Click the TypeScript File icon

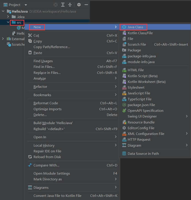(x=124, y=99)
